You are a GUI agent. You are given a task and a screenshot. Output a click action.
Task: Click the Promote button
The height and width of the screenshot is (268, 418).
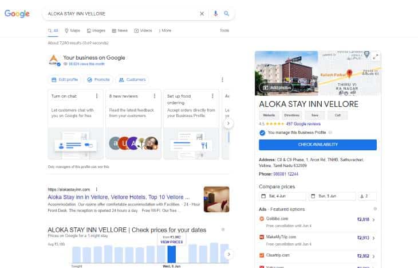click(x=98, y=80)
